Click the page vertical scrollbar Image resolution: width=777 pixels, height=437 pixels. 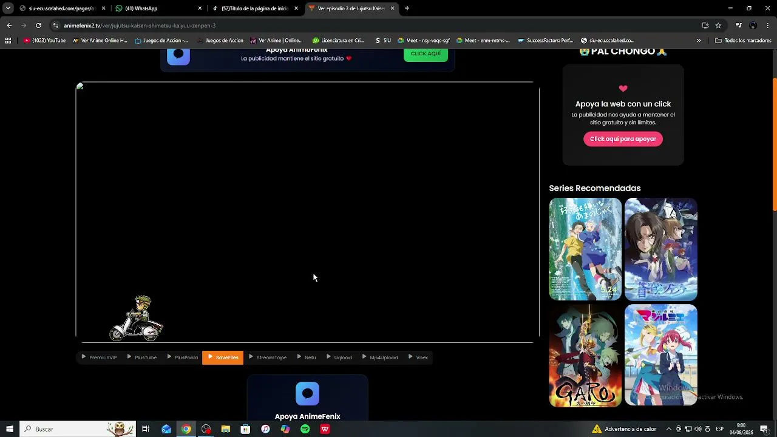point(774,146)
